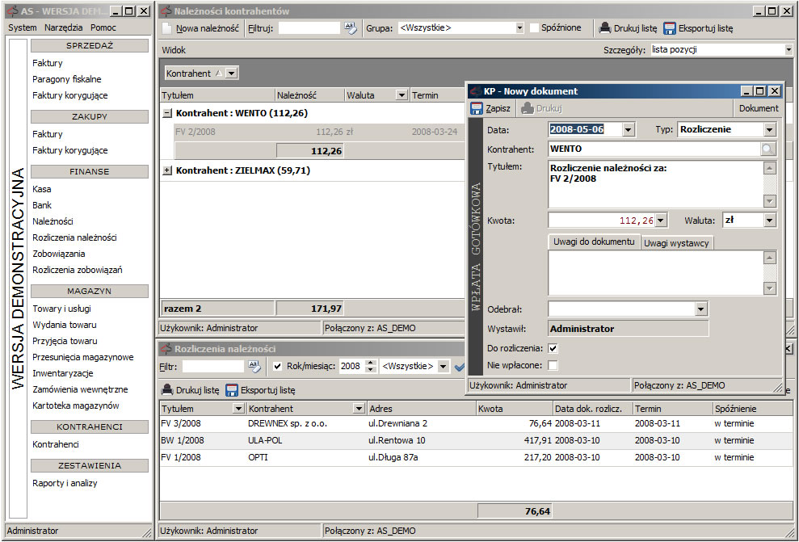Open Paragony fiskalne
Screen dimensions: 799x542
(67, 79)
